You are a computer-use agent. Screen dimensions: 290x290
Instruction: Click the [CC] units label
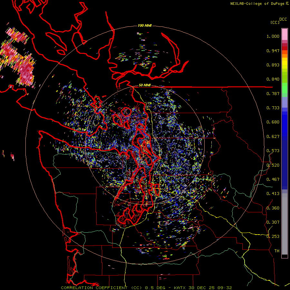tap(275, 22)
